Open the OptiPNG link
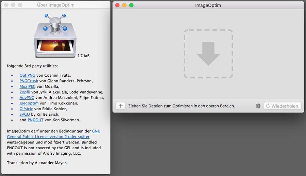306x176 pixels. coord(27,75)
